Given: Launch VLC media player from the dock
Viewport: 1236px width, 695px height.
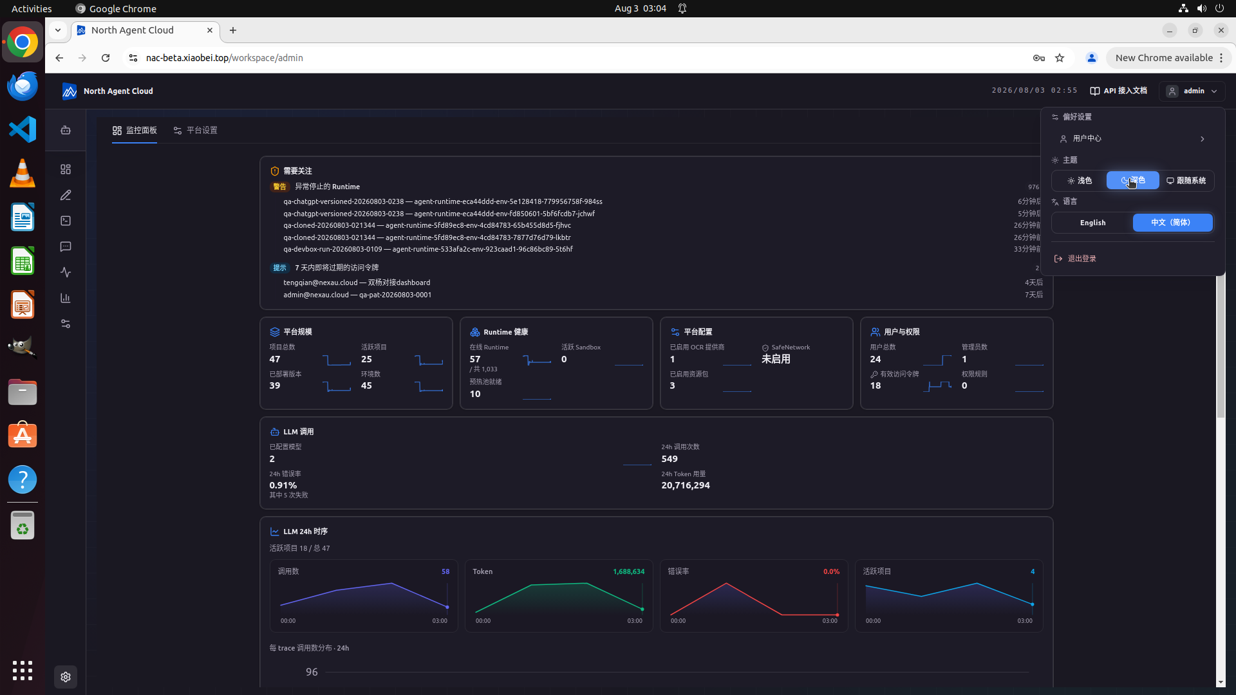Looking at the screenshot, I should pos(23,173).
